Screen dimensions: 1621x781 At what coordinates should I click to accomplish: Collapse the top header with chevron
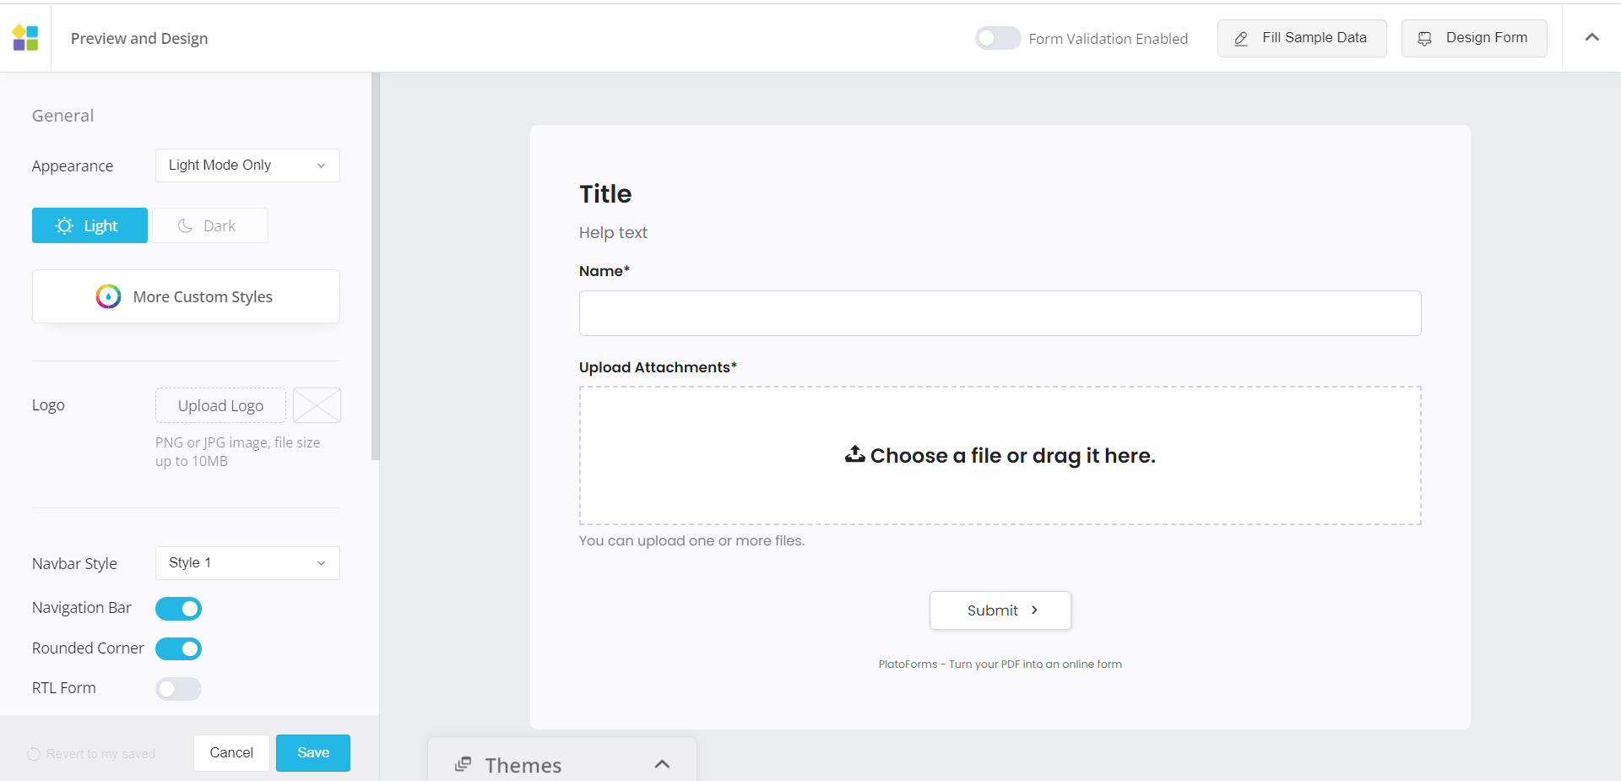point(1591,37)
